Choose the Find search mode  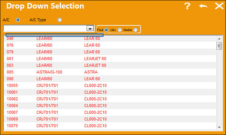106,30
